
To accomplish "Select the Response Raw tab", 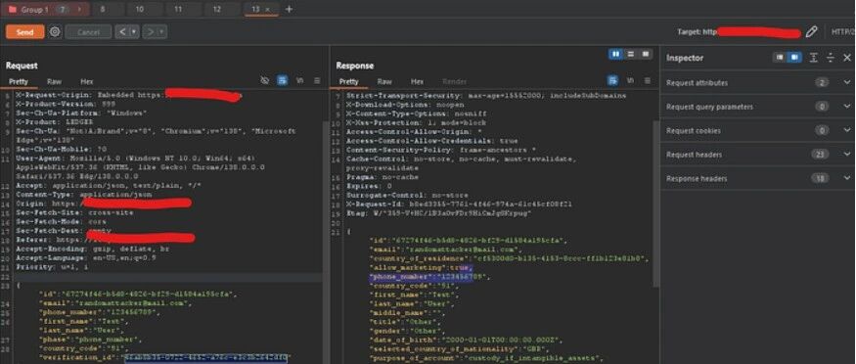I will pos(384,81).
